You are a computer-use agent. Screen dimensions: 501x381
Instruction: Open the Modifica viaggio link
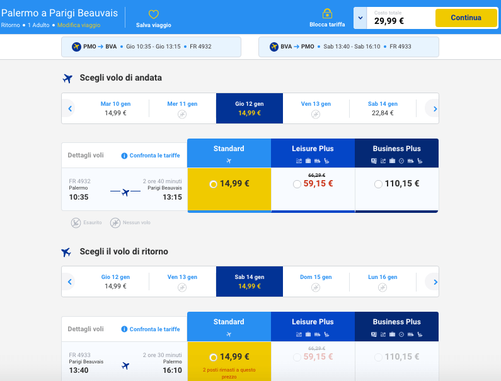pos(79,25)
